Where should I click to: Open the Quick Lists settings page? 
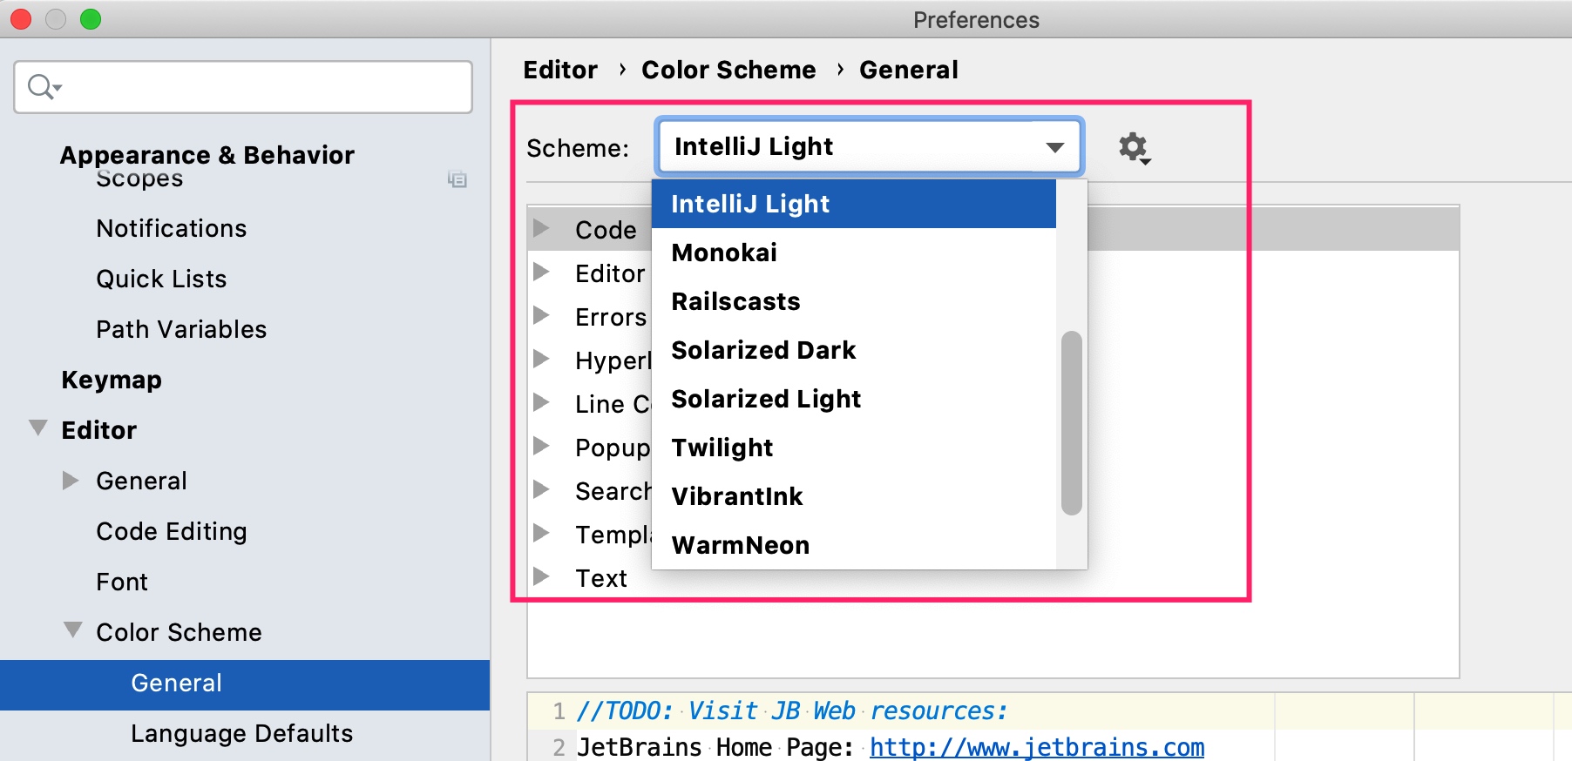tap(161, 279)
